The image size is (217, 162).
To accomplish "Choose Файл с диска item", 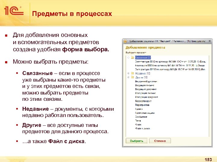I will tap(142, 128).
